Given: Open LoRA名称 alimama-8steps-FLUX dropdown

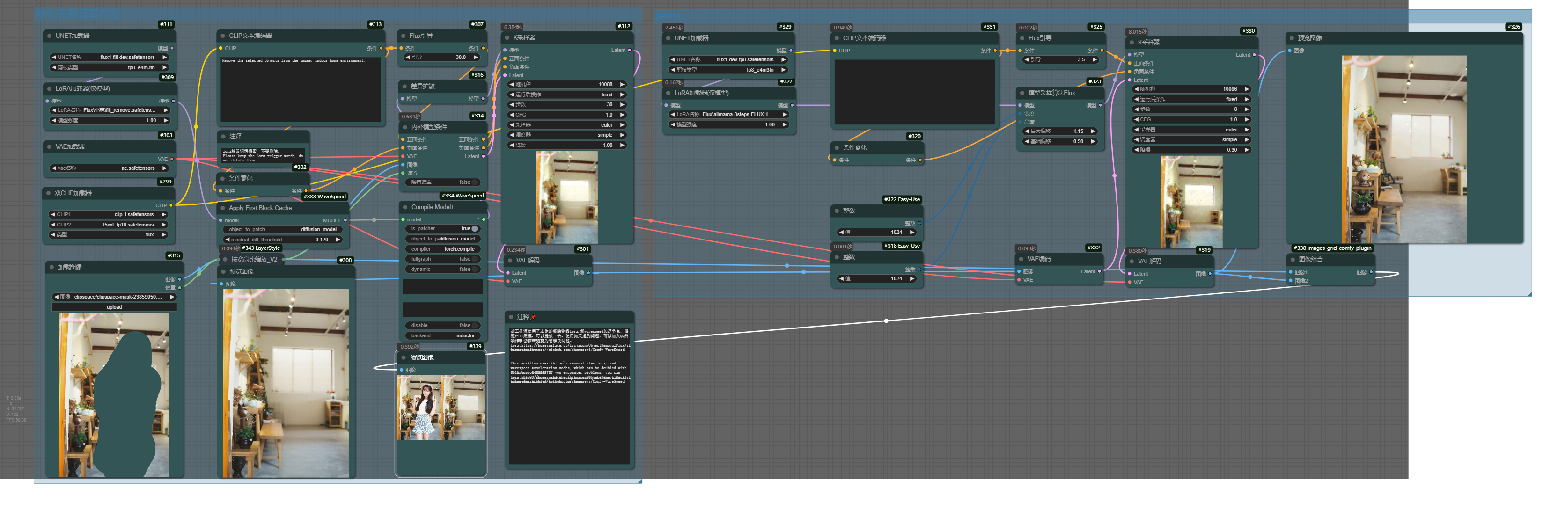Looking at the screenshot, I should (728, 115).
